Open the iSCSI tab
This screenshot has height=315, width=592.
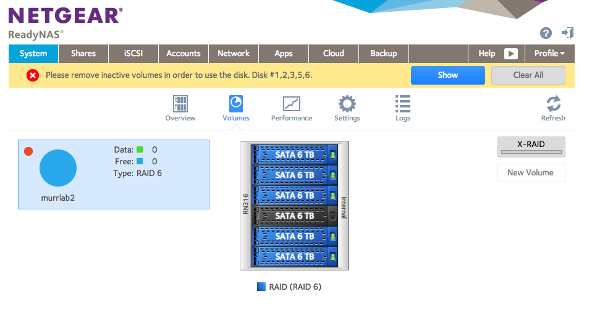coord(133,54)
